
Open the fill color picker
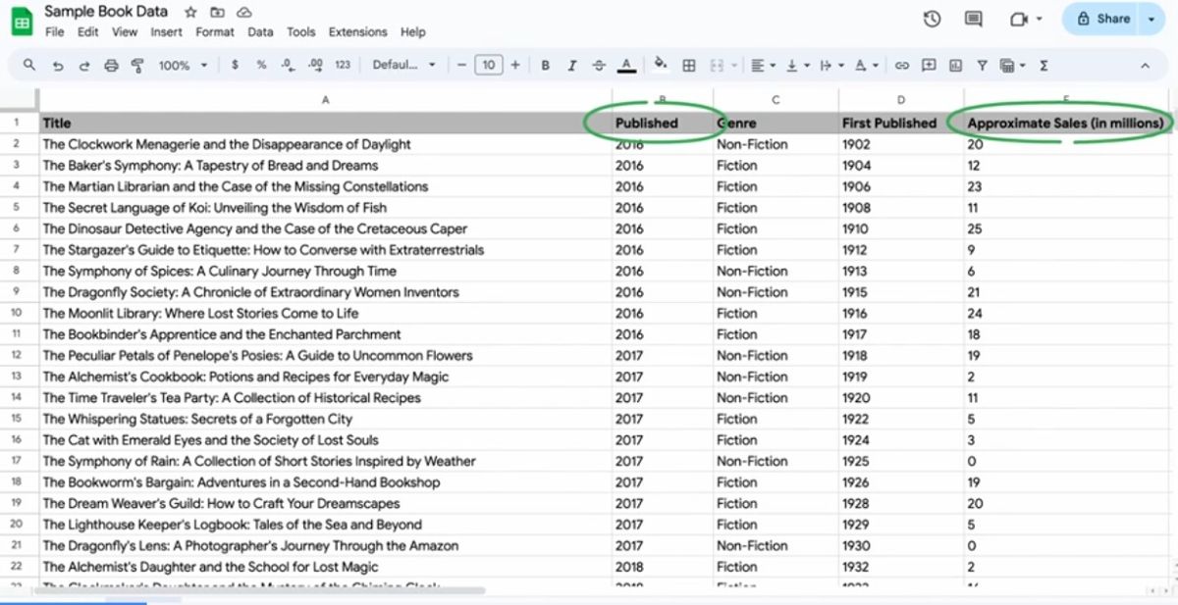(x=660, y=66)
